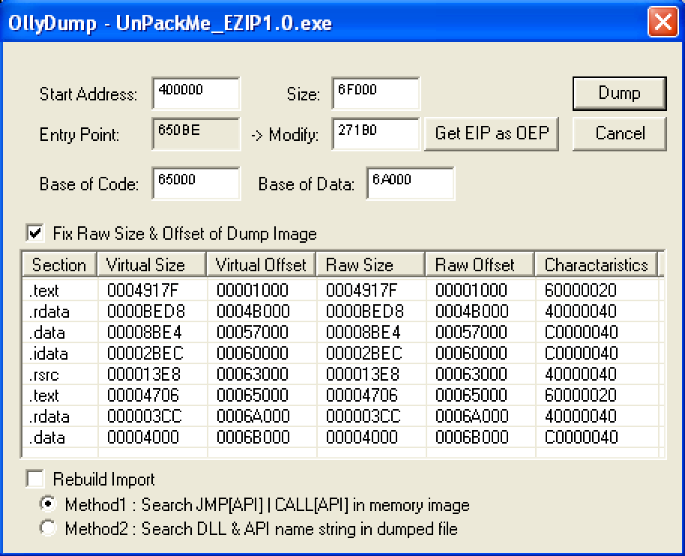Focus the Base of Code field

point(196,183)
